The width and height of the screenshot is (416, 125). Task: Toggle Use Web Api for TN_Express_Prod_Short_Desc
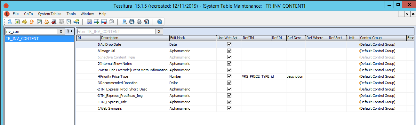click(229, 89)
